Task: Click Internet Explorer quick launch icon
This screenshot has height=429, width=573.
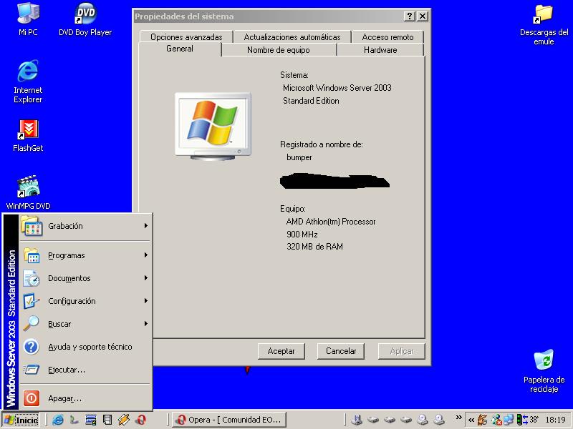Action: [58, 420]
